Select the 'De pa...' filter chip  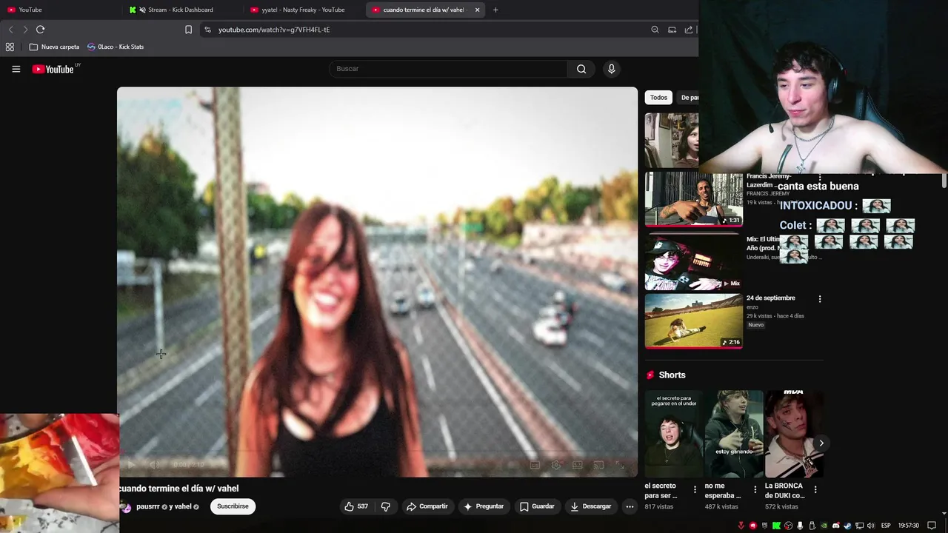(x=688, y=98)
